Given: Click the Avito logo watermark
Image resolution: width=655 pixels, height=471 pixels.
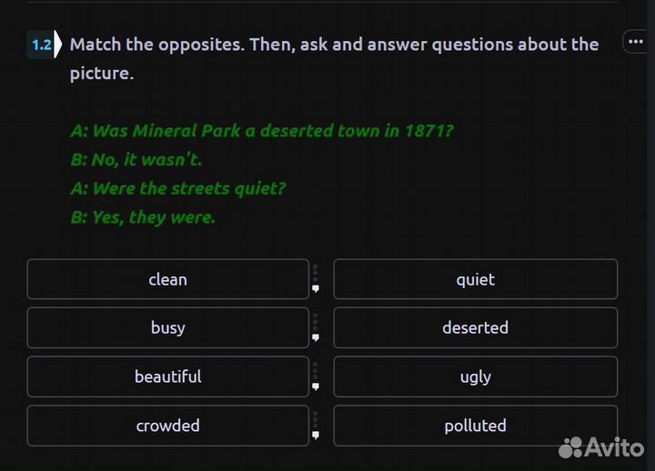Looking at the screenshot, I should (x=601, y=447).
